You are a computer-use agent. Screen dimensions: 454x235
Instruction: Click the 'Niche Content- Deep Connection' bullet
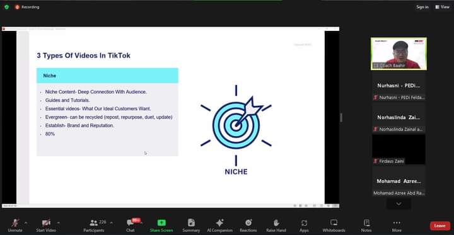point(96,92)
